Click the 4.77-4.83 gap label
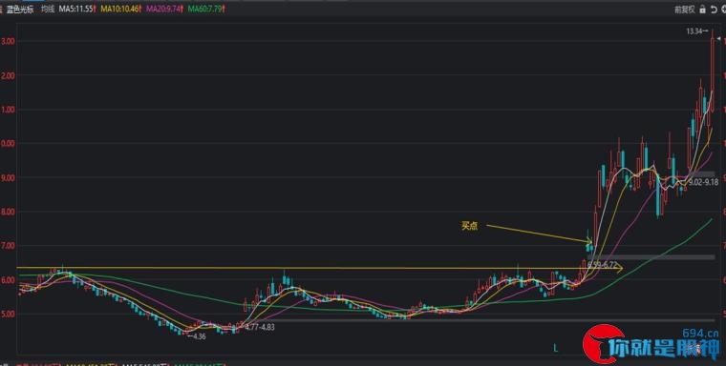The height and width of the screenshot is (366, 726). (x=260, y=327)
